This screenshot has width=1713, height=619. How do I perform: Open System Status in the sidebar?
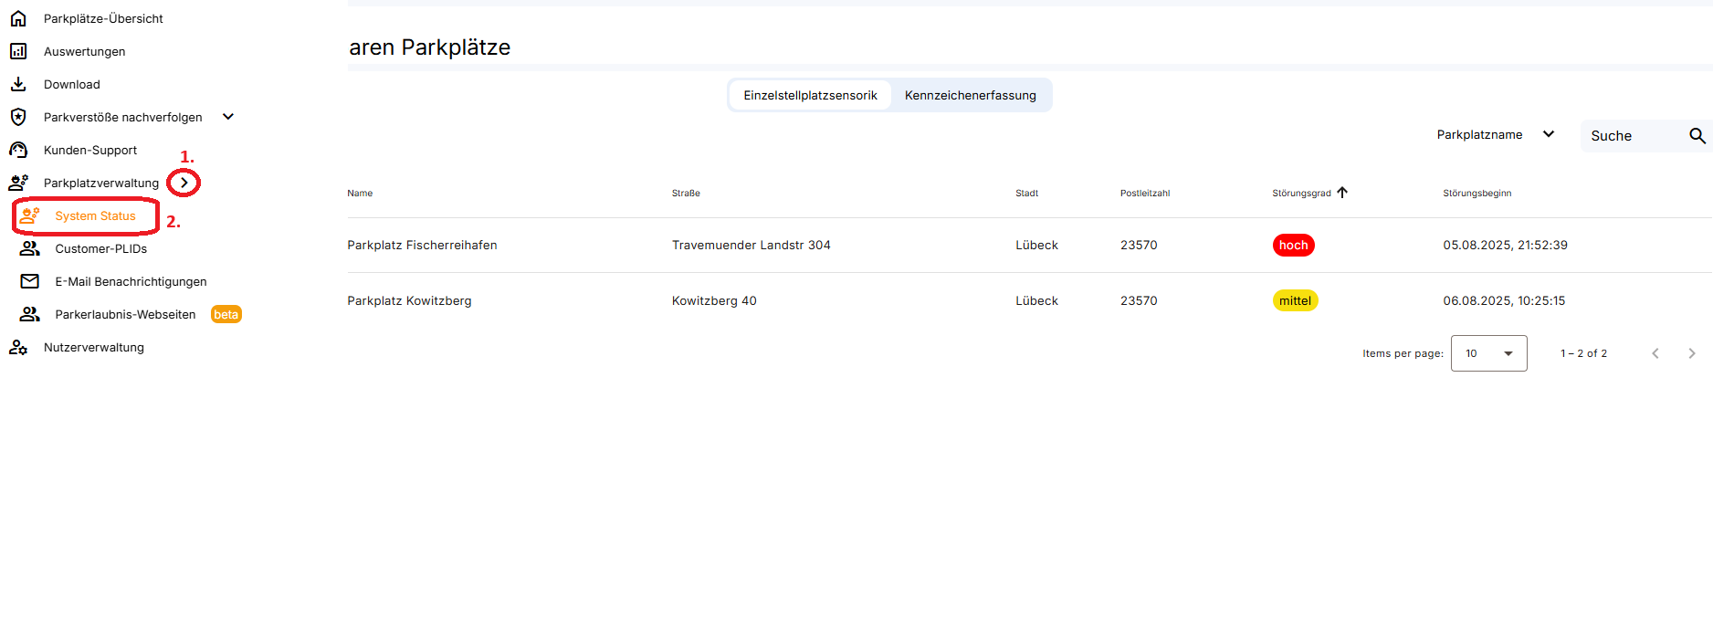(95, 216)
